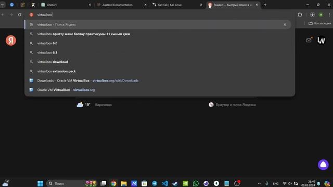
Task: Switch to the pinned blue C tab
Action: tap(12, 5)
